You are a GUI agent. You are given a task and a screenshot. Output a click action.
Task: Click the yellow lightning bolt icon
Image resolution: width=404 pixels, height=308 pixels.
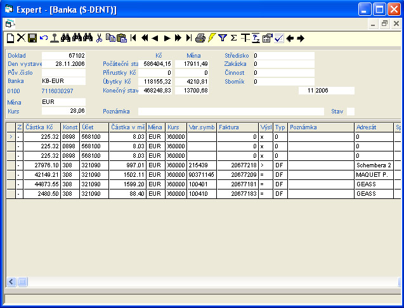pyautogui.click(x=211, y=38)
